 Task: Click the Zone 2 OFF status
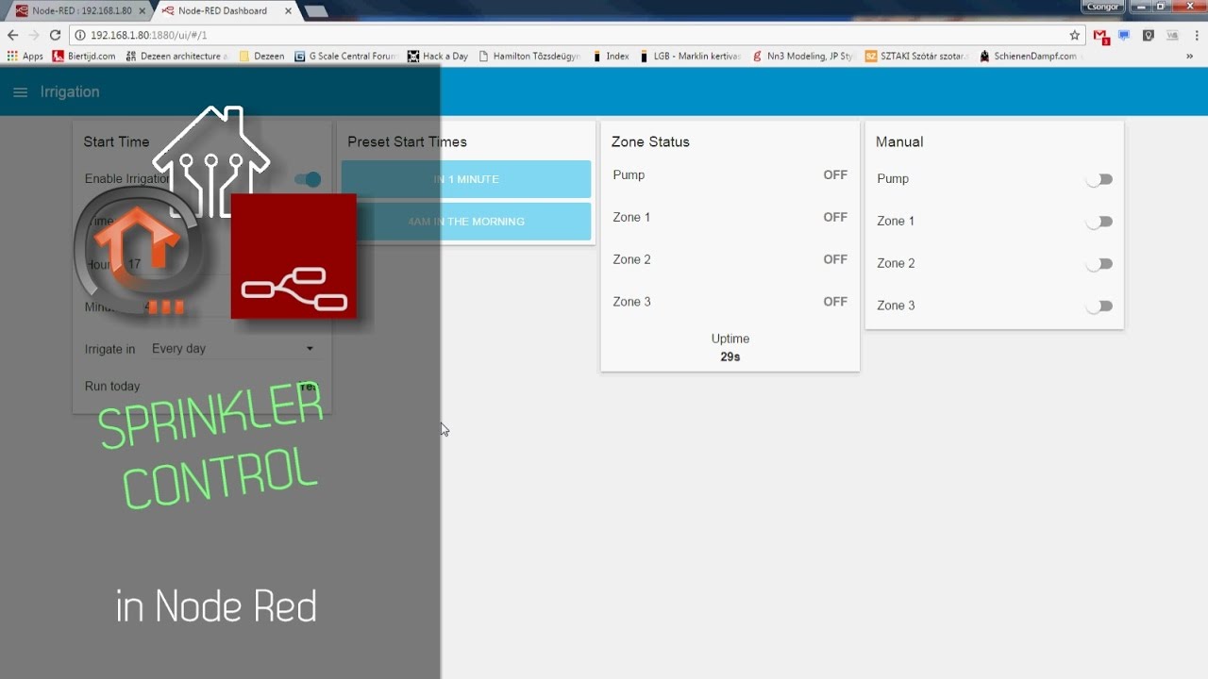(835, 259)
